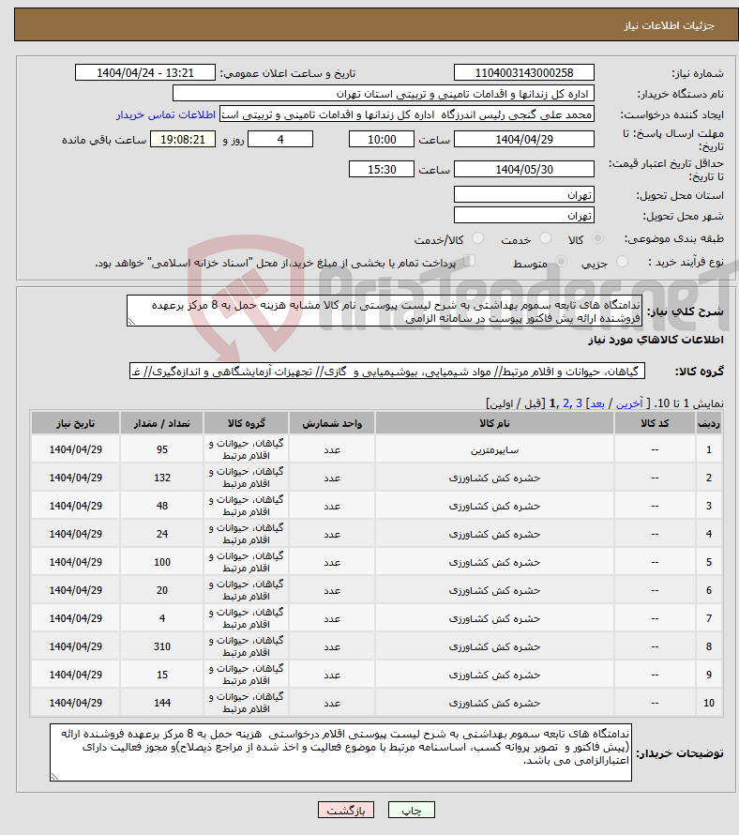Select the کالا/خدمت radio button
The height and width of the screenshot is (835, 739).
tap(477, 238)
